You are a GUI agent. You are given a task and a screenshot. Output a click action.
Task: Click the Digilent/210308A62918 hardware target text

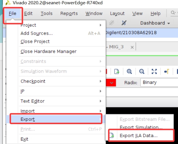pos(131,33)
